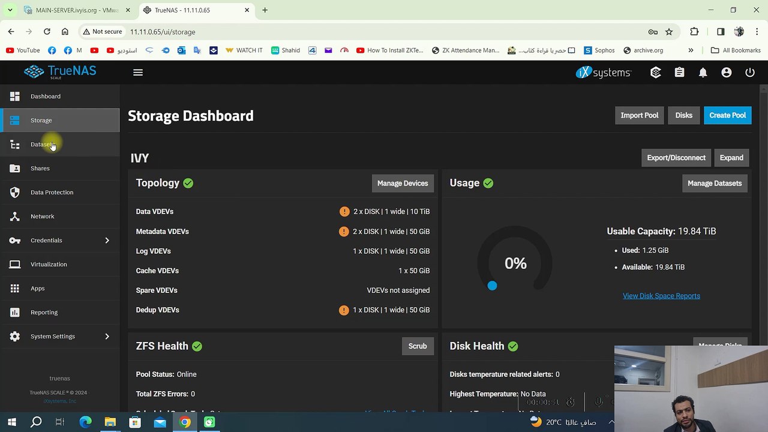The width and height of the screenshot is (768, 432).
Task: Click the iXsystems logo
Action: click(x=603, y=72)
